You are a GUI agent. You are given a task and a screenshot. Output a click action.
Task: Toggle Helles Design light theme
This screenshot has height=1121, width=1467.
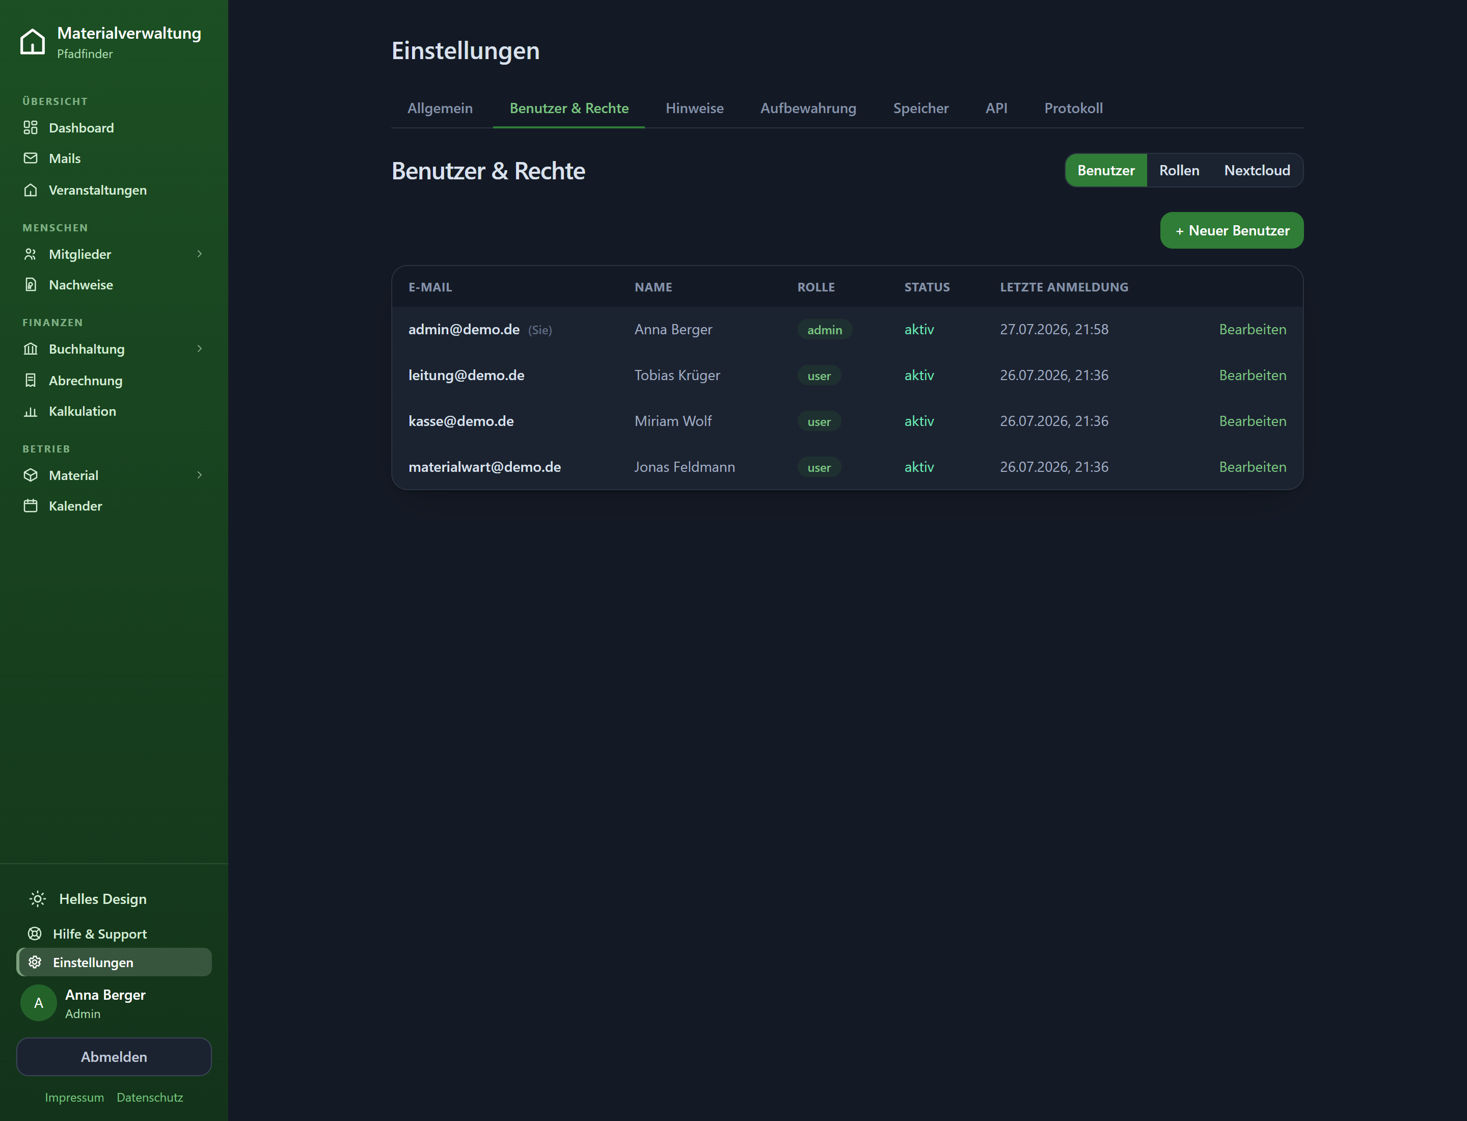(88, 899)
